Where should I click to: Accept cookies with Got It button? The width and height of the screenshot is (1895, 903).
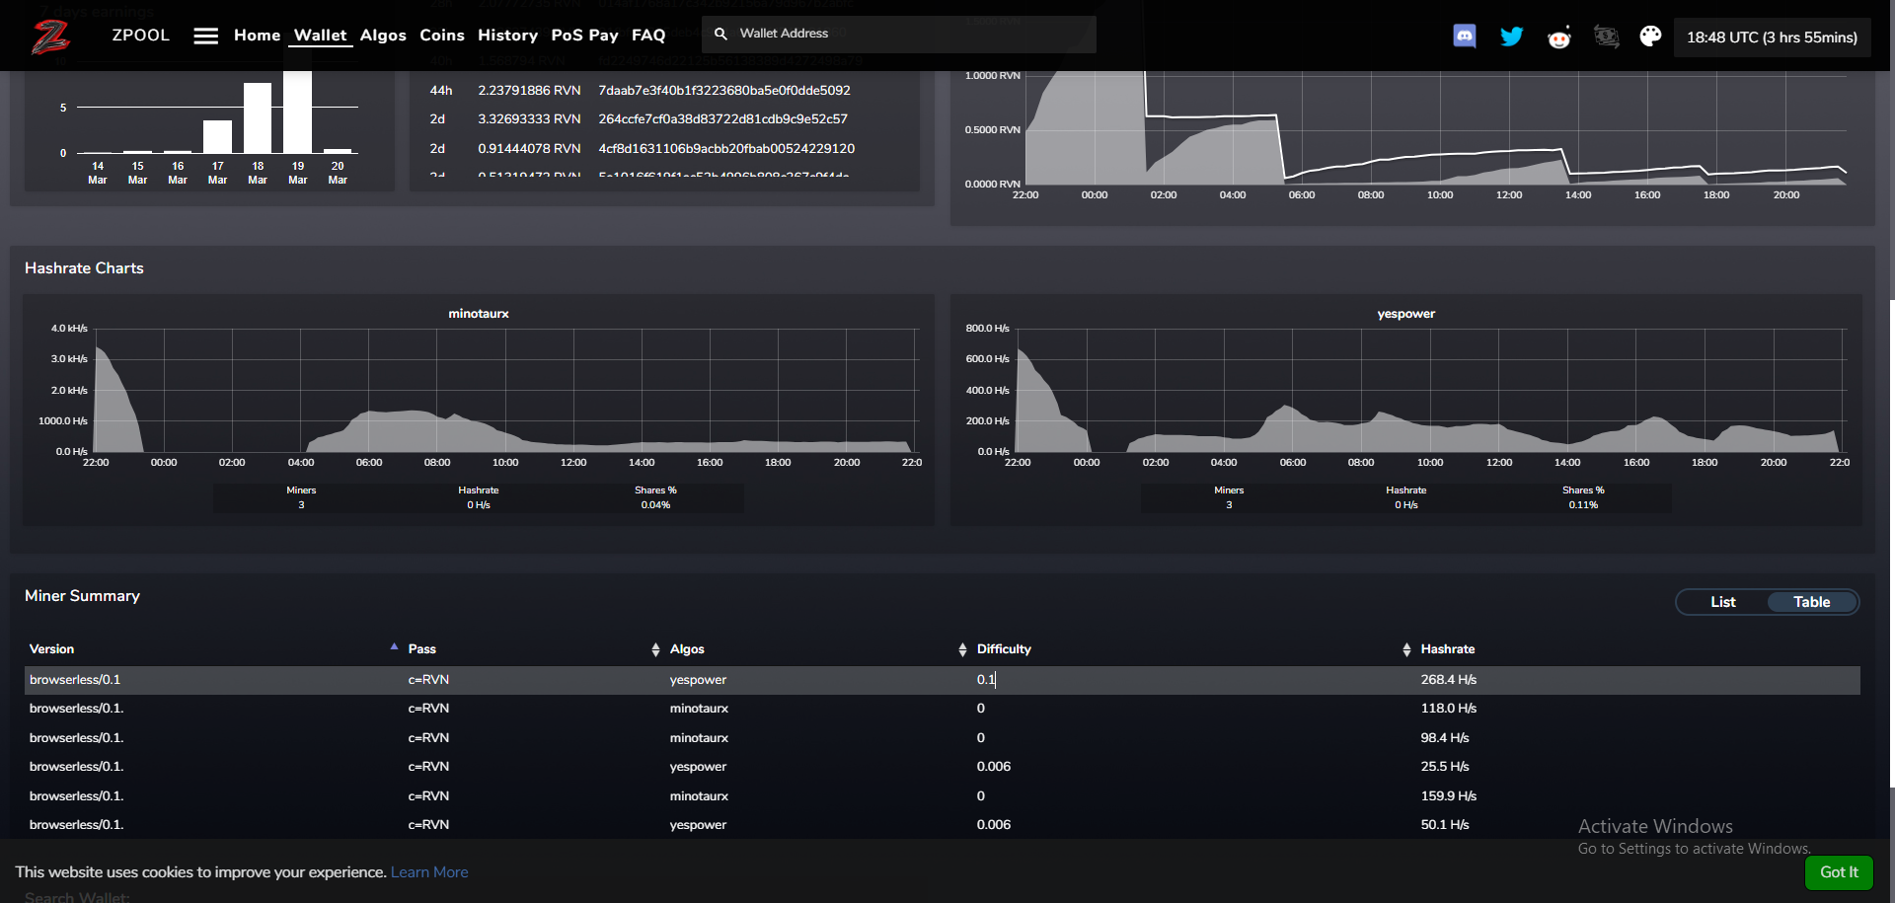(1839, 872)
